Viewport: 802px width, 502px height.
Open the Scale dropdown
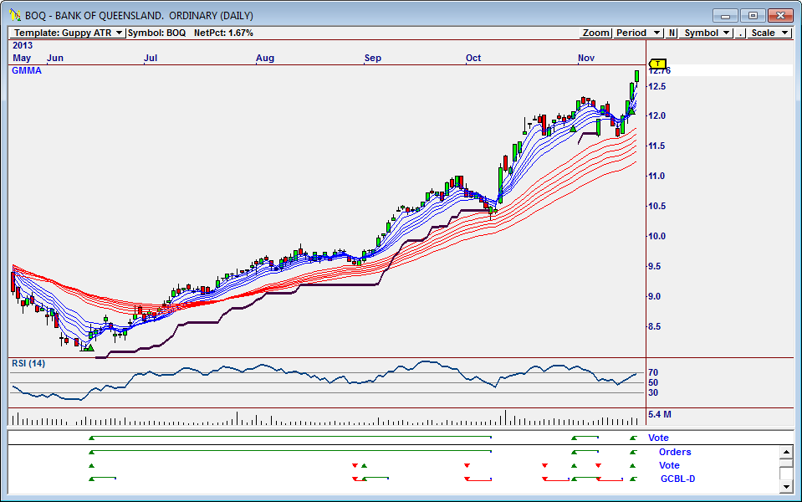769,33
